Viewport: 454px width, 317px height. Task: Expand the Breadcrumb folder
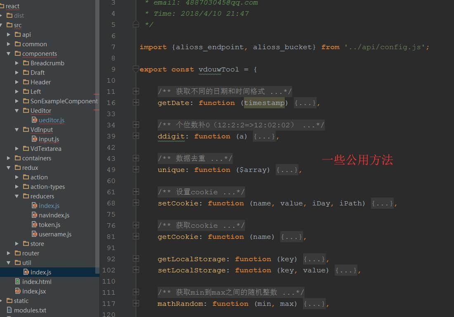pos(17,63)
